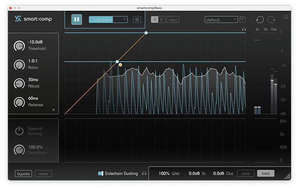Select state B
The width and height of the screenshot is (299, 188).
[161, 20]
